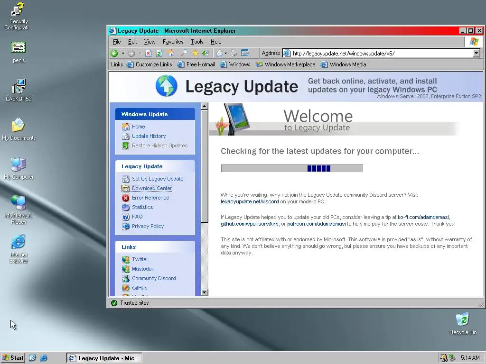Open Update History in sidebar
Image resolution: width=486 pixels, height=364 pixels.
[x=149, y=136]
